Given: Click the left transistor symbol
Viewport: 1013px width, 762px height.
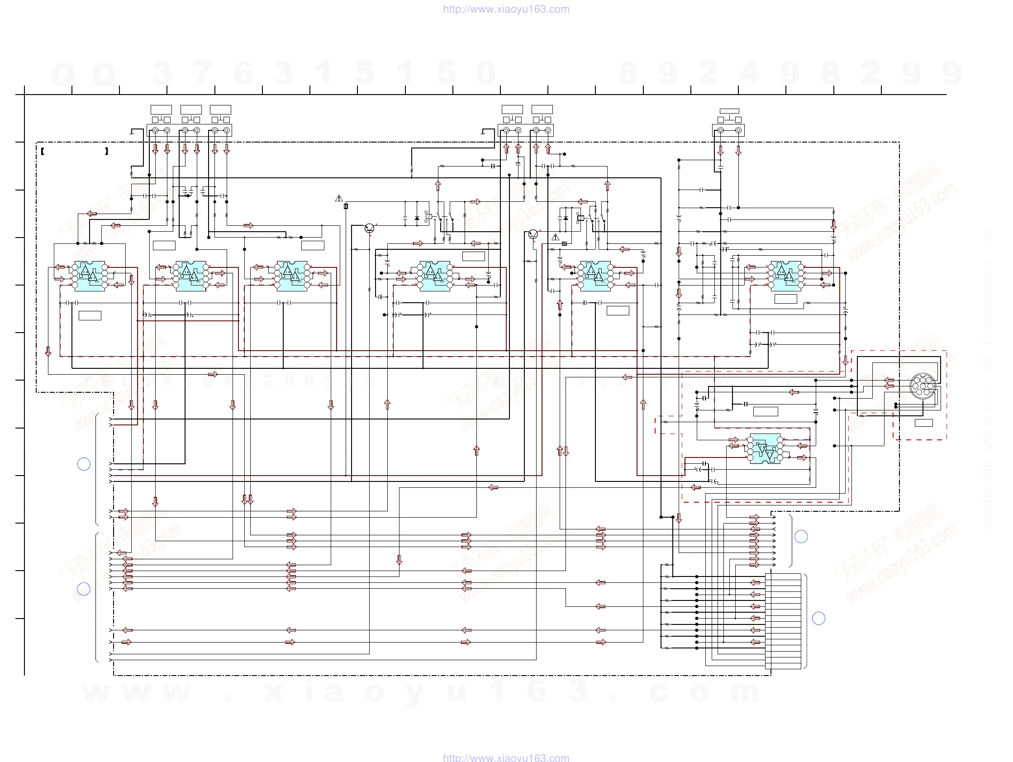Looking at the screenshot, I should point(370,228).
